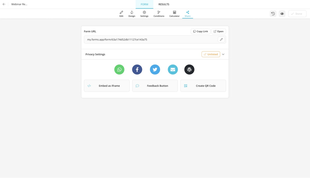Share form via WhatsApp icon
Screen dimensions: 310x178
click(x=119, y=69)
